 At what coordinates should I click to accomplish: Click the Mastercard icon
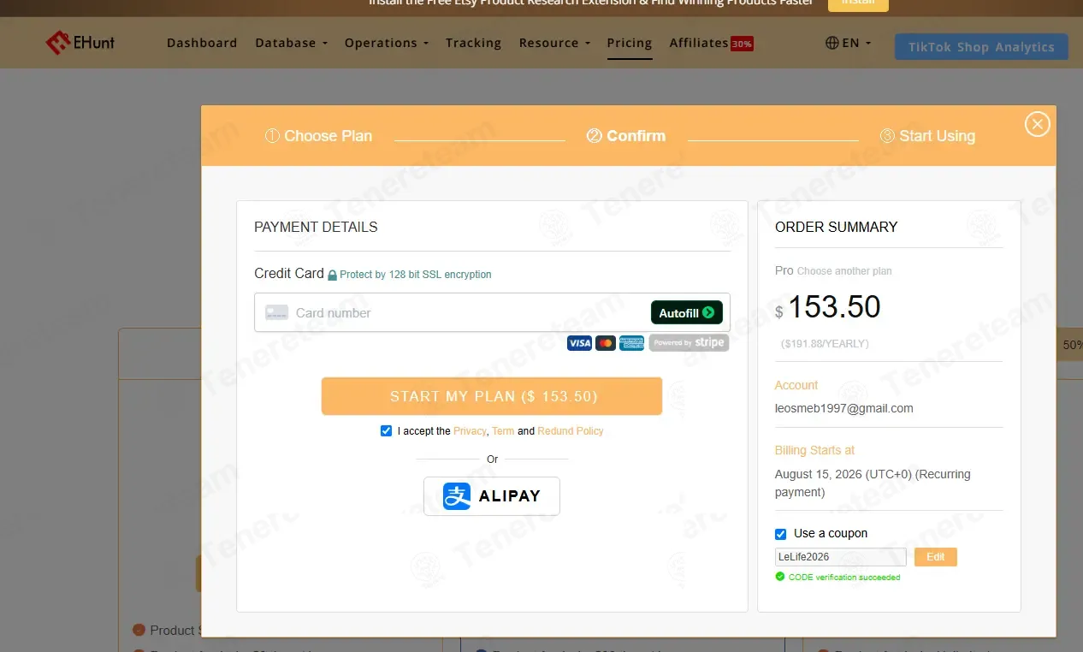point(606,343)
